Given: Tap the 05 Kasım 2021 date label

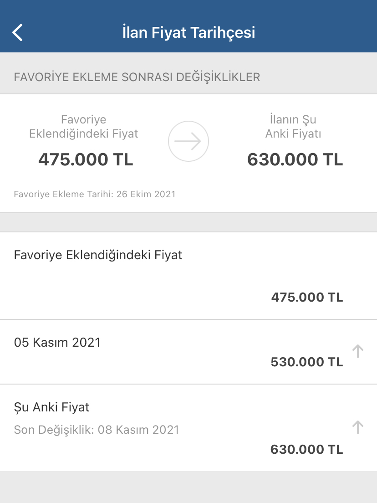Looking at the screenshot, I should [57, 343].
